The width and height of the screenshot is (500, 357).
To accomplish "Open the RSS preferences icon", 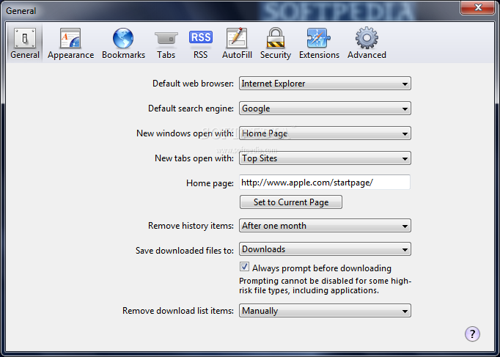I will (201, 37).
